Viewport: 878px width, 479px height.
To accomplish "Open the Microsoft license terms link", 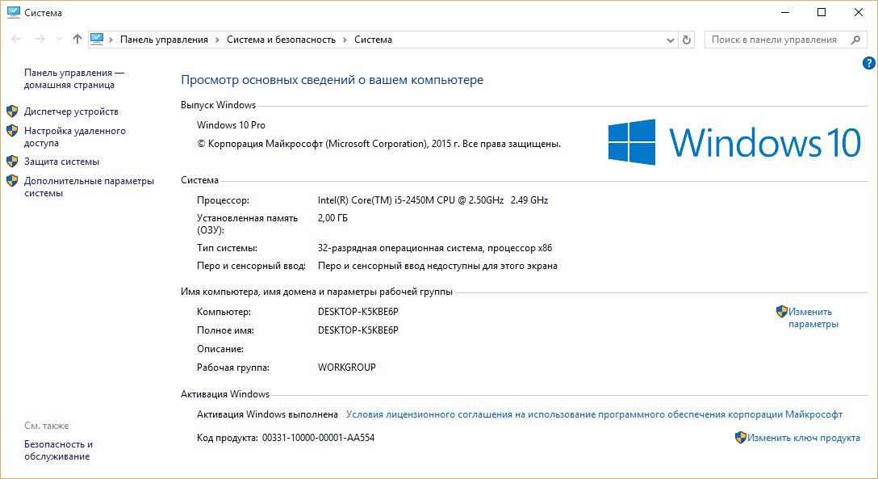I will 594,414.
